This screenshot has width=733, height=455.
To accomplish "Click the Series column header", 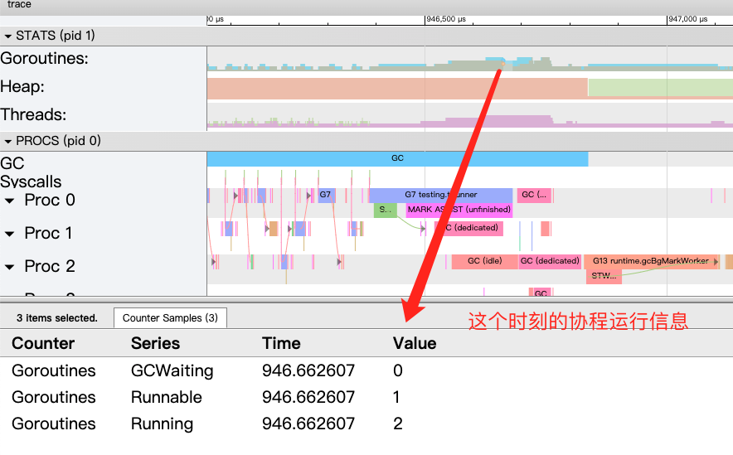I will 155,343.
